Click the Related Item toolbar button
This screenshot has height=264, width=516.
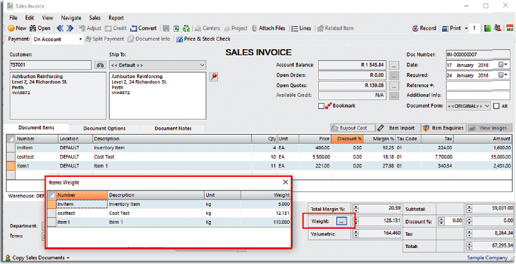tap(335, 28)
